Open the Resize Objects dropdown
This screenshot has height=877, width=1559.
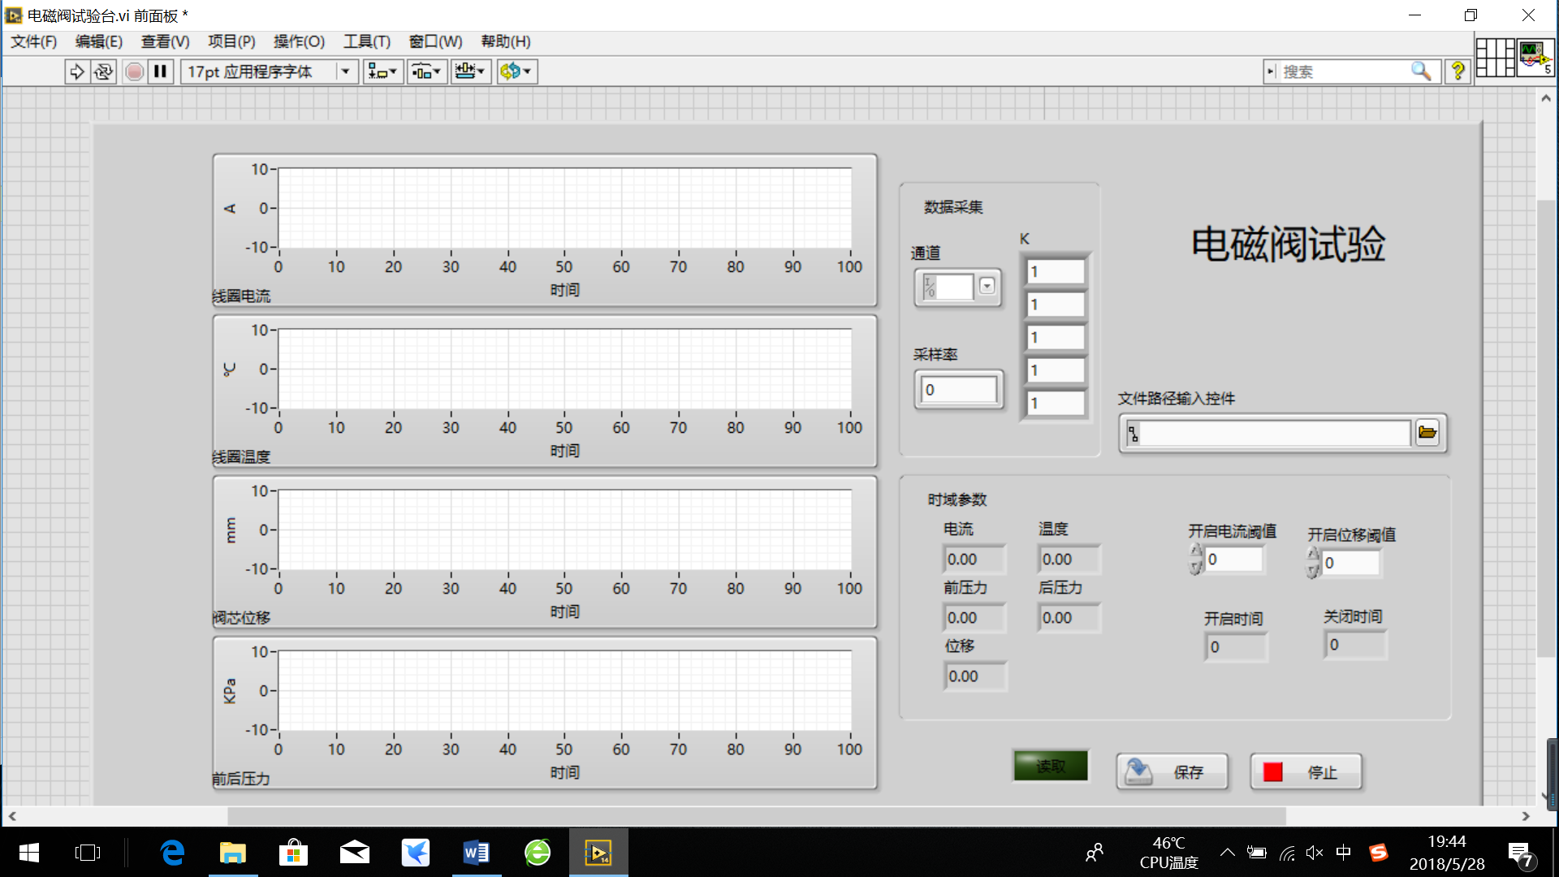[x=470, y=71]
